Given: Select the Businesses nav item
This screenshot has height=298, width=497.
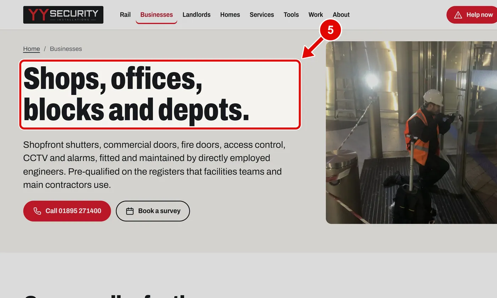Looking at the screenshot, I should click(157, 15).
